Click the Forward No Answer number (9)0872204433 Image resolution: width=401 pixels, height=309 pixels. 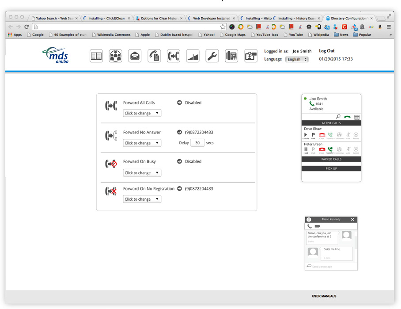coord(199,132)
